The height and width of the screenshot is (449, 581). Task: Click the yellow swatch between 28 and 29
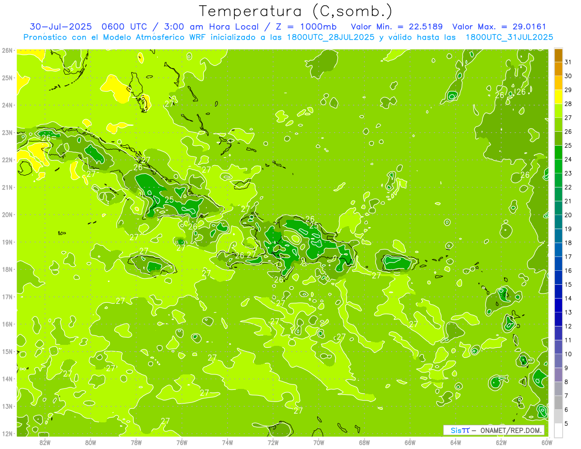pos(558,97)
